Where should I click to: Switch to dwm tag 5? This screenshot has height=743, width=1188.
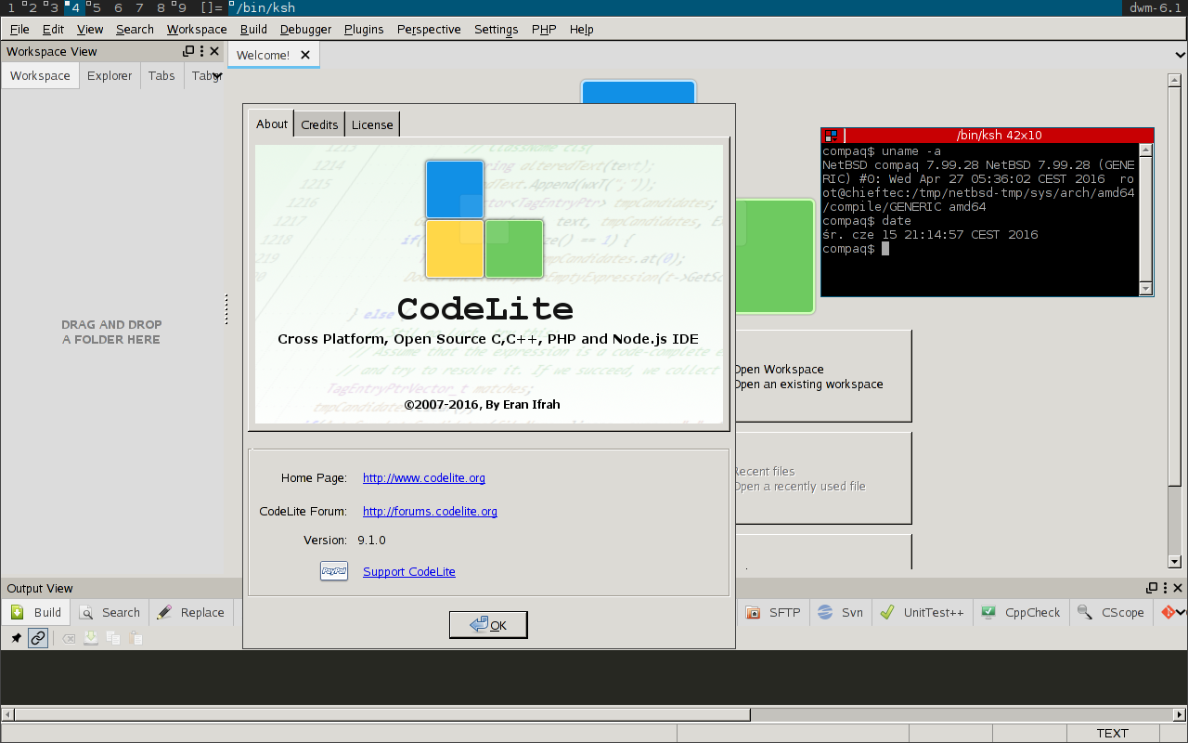coord(96,7)
